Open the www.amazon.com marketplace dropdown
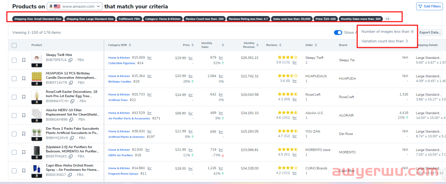 [x=74, y=6]
